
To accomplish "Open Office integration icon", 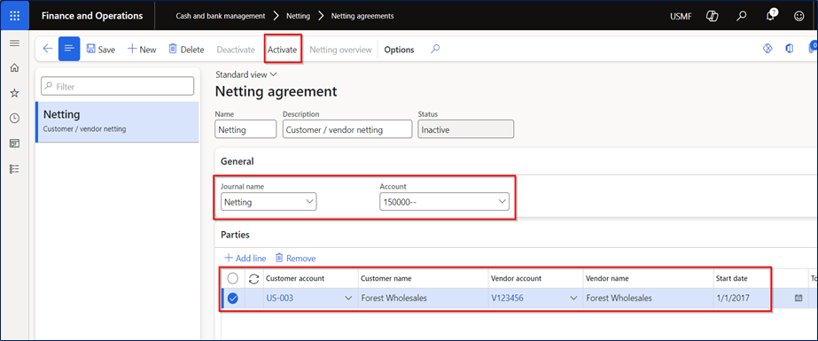I will point(790,49).
